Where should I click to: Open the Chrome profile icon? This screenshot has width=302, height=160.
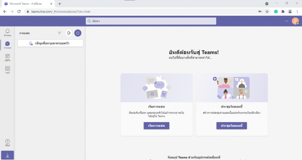[290, 12]
